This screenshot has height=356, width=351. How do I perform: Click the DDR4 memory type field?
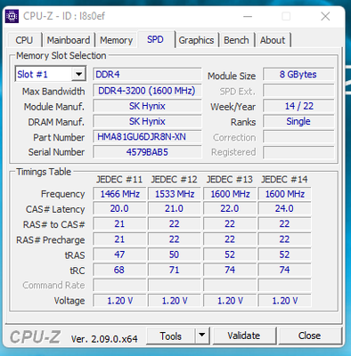pyautogui.click(x=147, y=74)
